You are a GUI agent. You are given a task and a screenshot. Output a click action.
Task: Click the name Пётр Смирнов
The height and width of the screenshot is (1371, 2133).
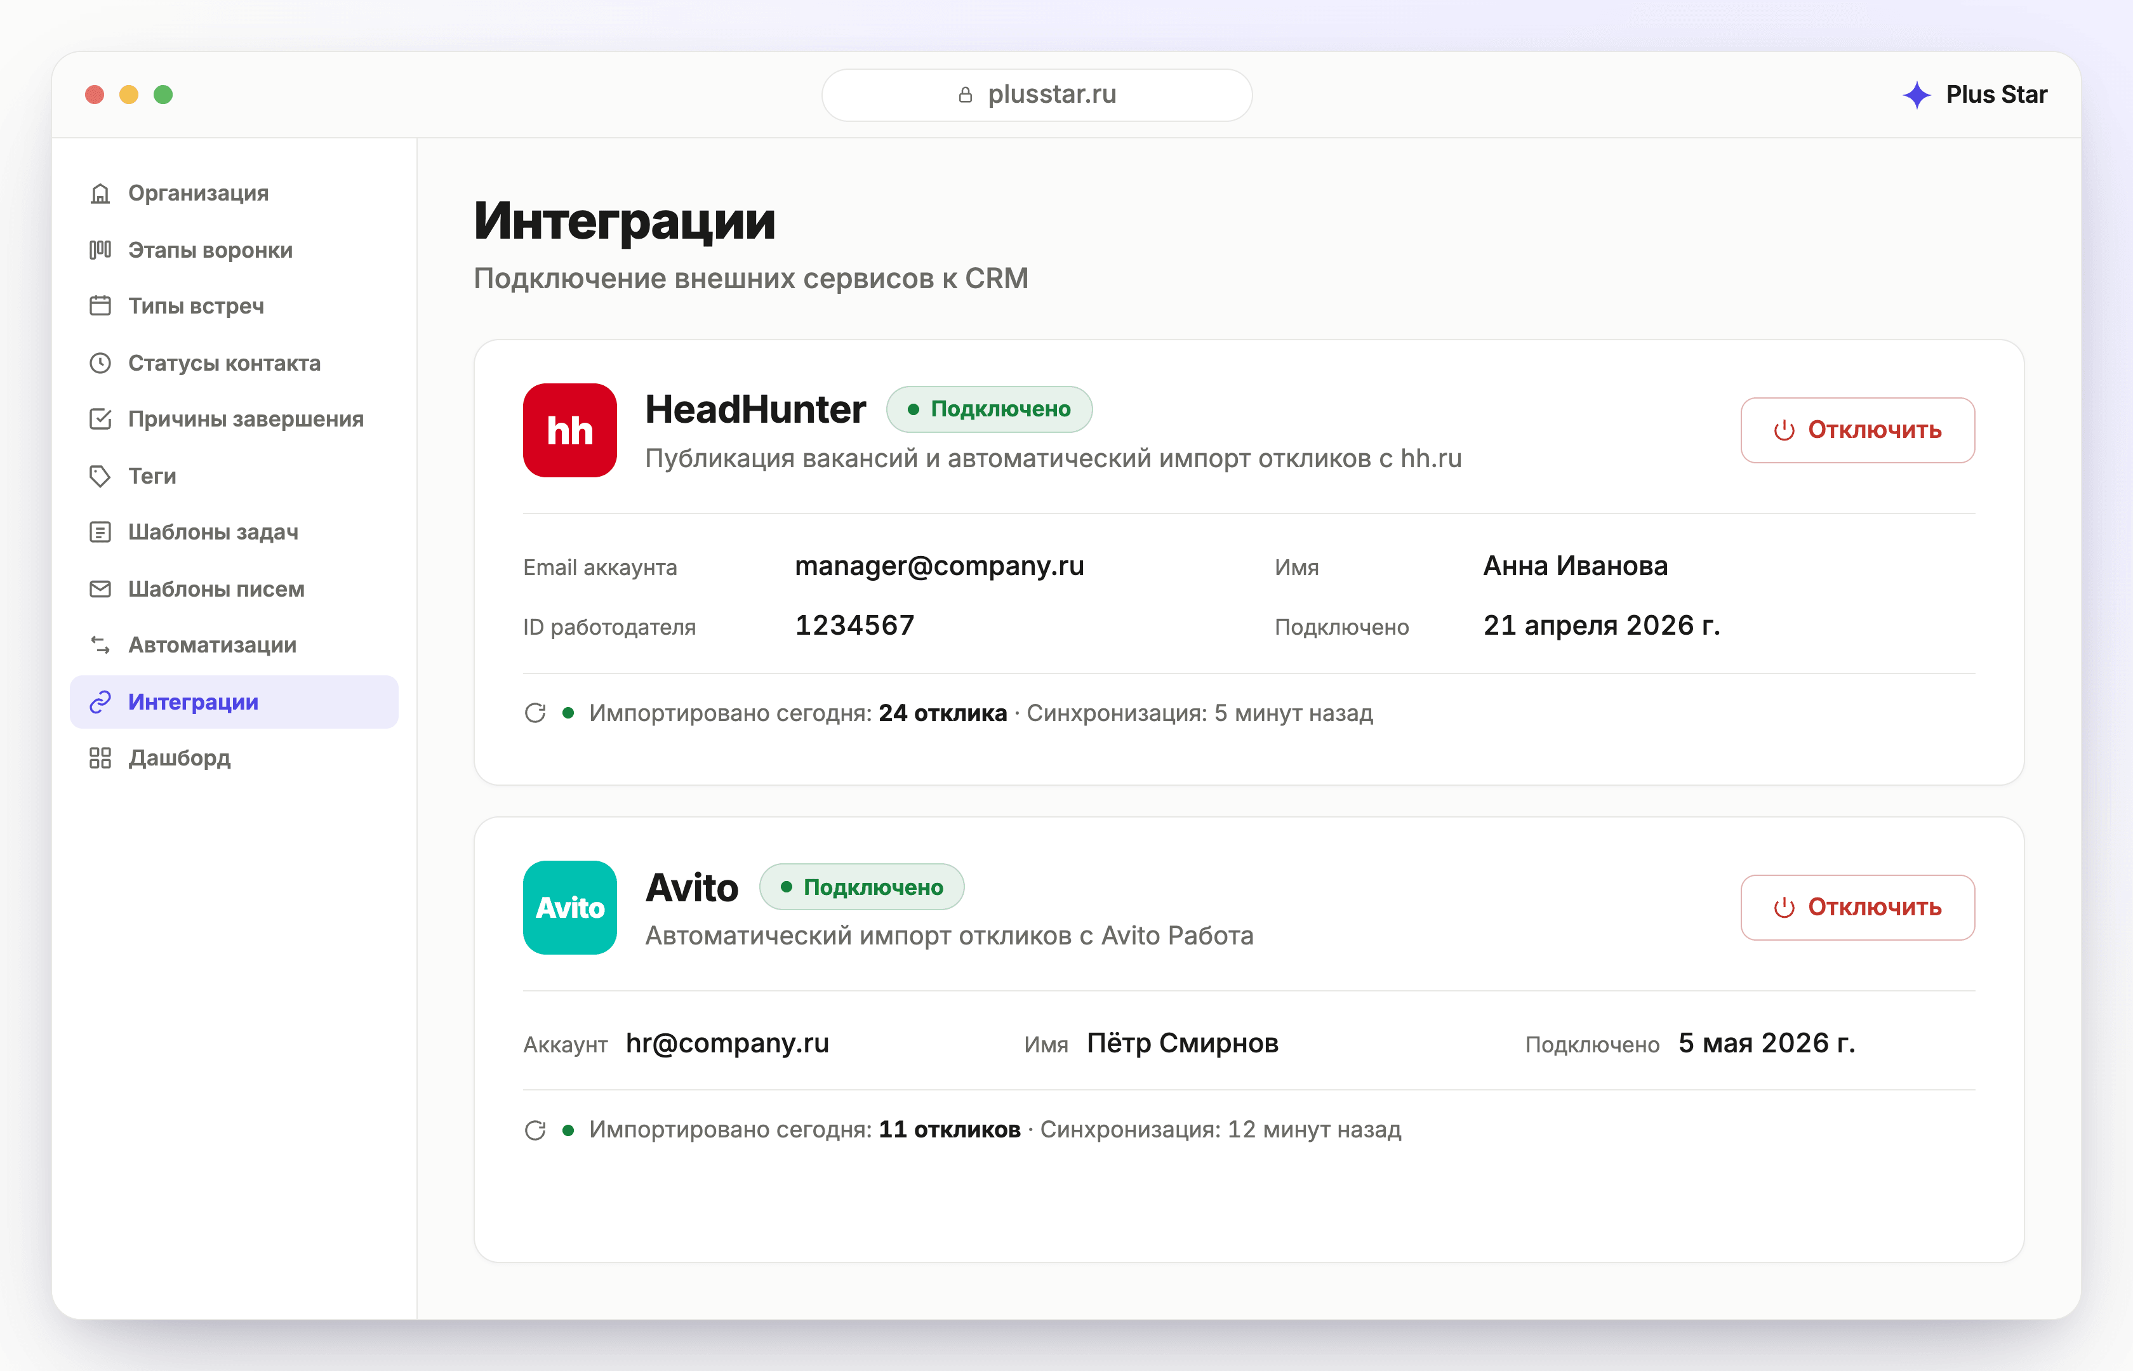pos(1182,1043)
